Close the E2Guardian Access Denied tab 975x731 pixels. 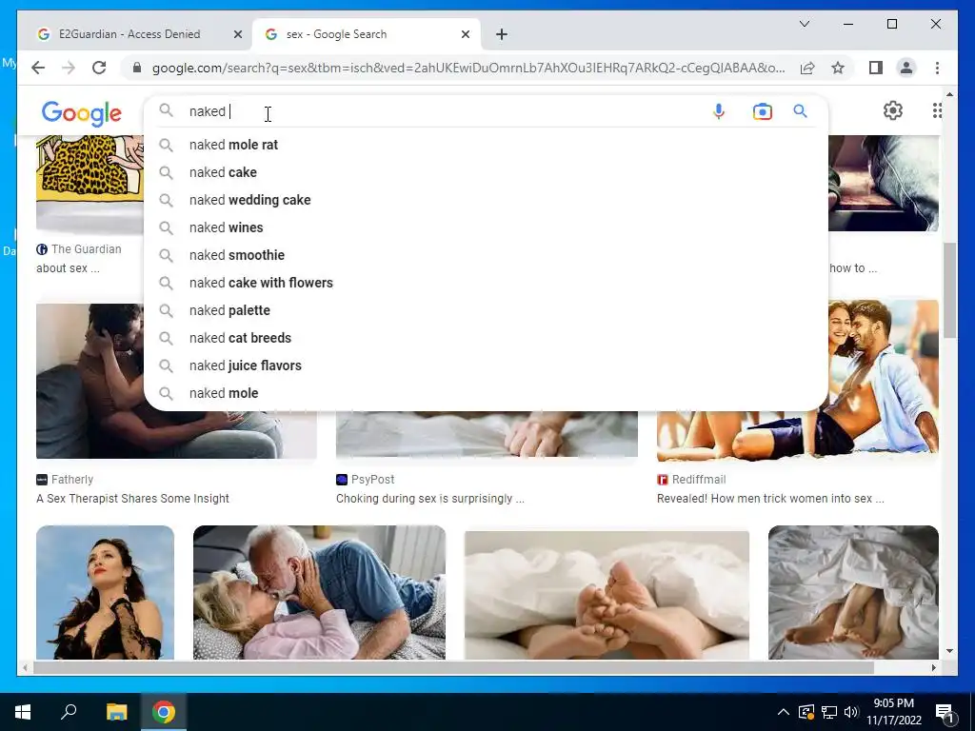(237, 34)
